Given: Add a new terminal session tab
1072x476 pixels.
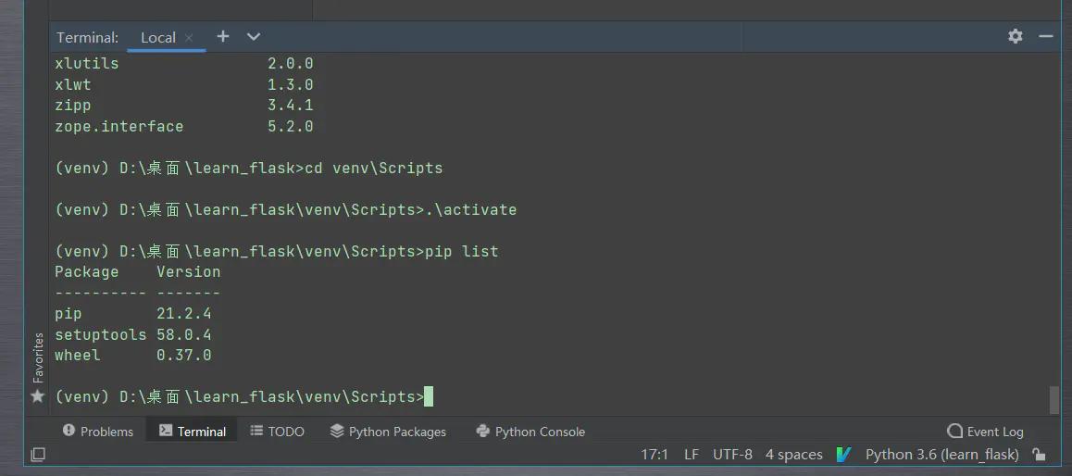Looking at the screenshot, I should pyautogui.click(x=223, y=36).
